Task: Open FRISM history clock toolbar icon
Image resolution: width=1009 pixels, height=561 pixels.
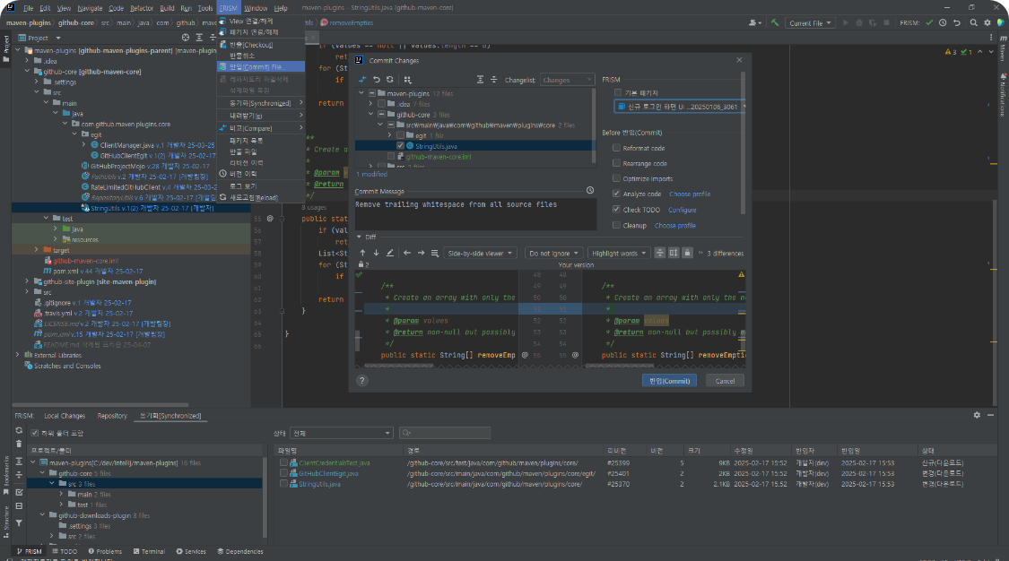Action: tap(943, 22)
